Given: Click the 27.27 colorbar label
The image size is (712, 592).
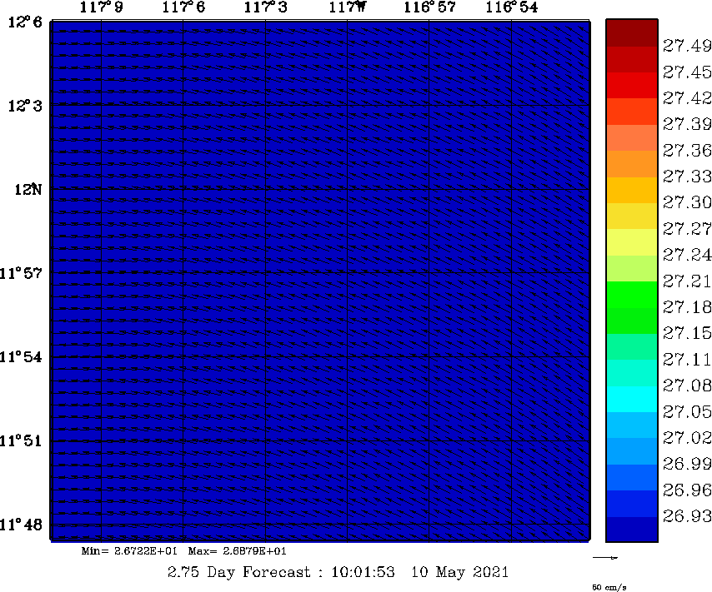Looking at the screenshot, I should (x=687, y=229).
